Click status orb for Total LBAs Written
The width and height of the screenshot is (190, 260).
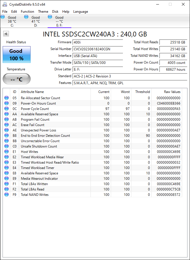click(6, 184)
